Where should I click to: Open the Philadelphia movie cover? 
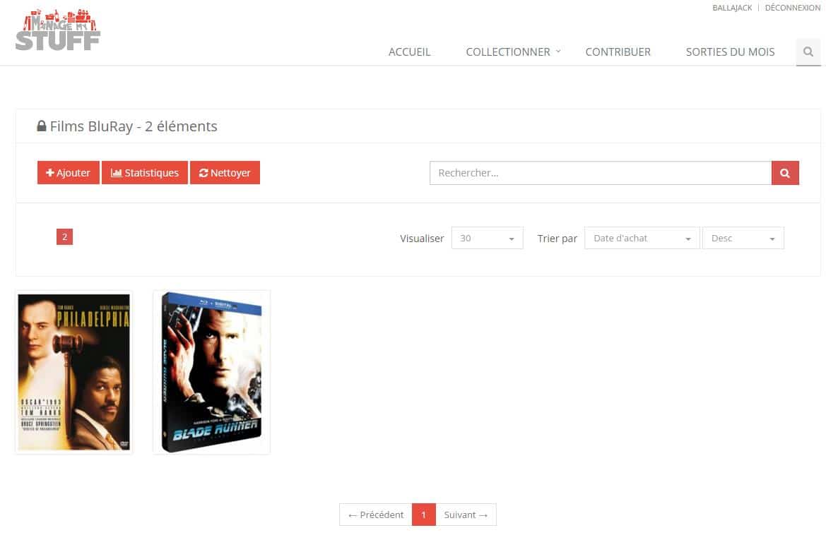[x=73, y=372]
